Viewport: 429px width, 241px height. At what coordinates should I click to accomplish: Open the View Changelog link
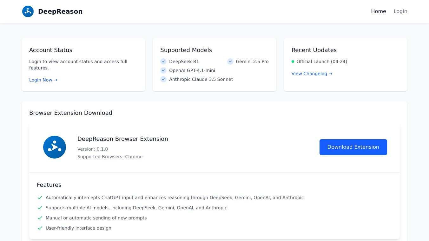[x=312, y=74]
